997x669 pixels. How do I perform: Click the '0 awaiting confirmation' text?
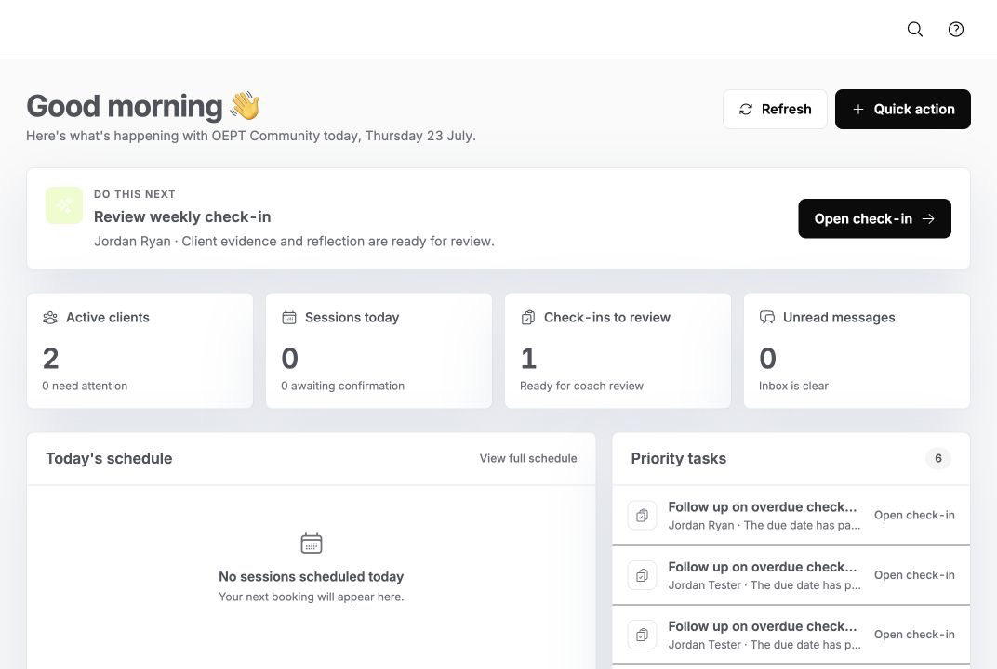coord(342,387)
